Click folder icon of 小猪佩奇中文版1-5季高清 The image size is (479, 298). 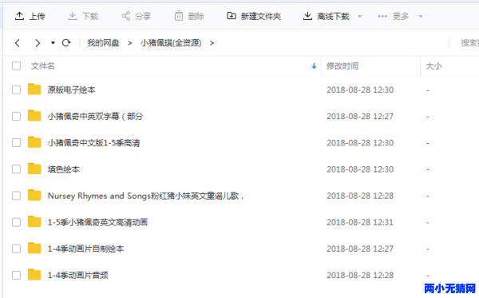click(x=34, y=142)
